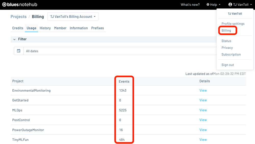
Task: Select Billing in the user menu
Action: coord(226,30)
